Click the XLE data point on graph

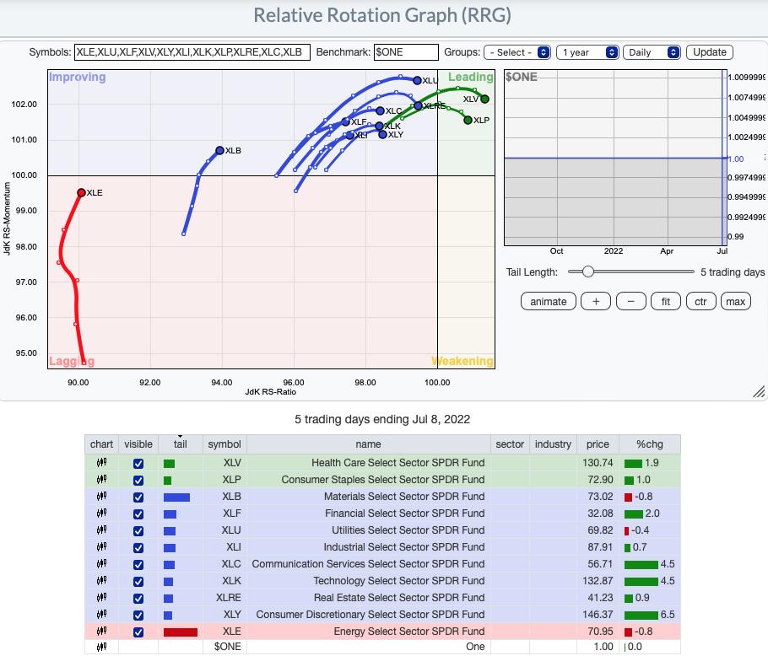[x=81, y=193]
